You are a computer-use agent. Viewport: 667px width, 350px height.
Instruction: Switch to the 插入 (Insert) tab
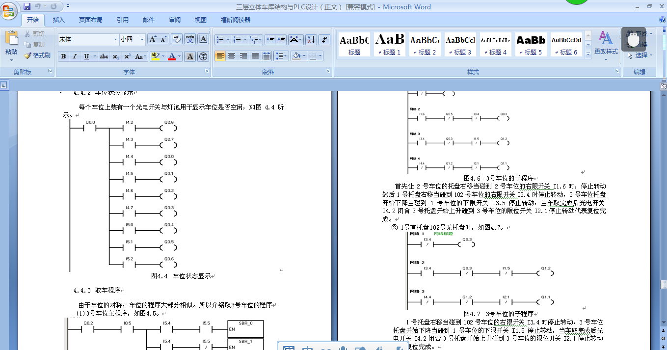pos(59,20)
